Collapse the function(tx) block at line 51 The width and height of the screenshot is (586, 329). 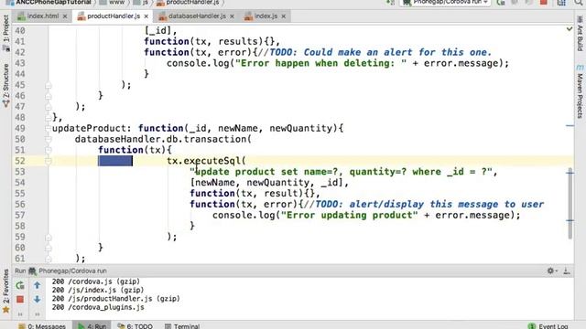click(48, 150)
